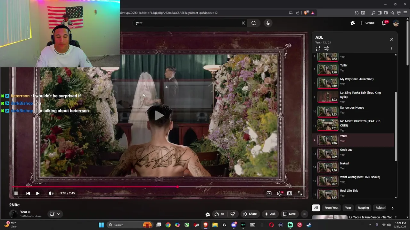
Task: Select the 'Related' filter chip
Action: pos(380,208)
